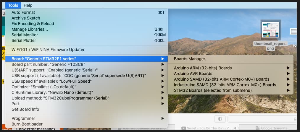Select Fix Encoding & Reload
The height and width of the screenshot is (132, 300).
[86, 24]
